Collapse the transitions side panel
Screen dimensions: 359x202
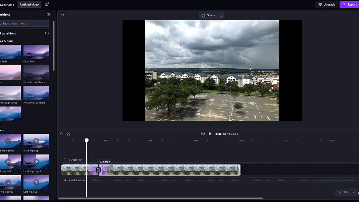(49, 15)
